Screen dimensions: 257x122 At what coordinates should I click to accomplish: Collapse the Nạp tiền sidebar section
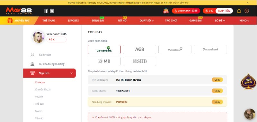coord(71,73)
